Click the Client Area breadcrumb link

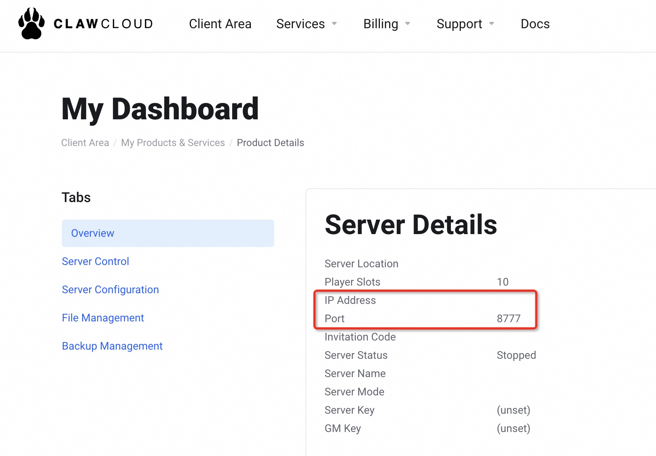[85, 143]
